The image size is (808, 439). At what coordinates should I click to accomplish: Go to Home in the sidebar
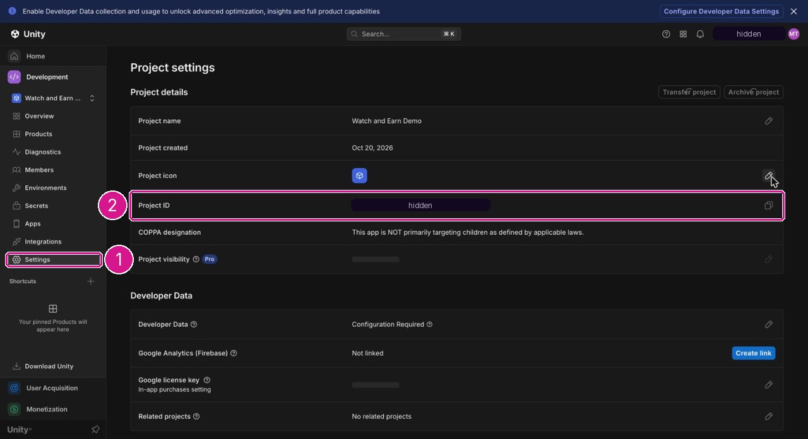(x=53, y=56)
